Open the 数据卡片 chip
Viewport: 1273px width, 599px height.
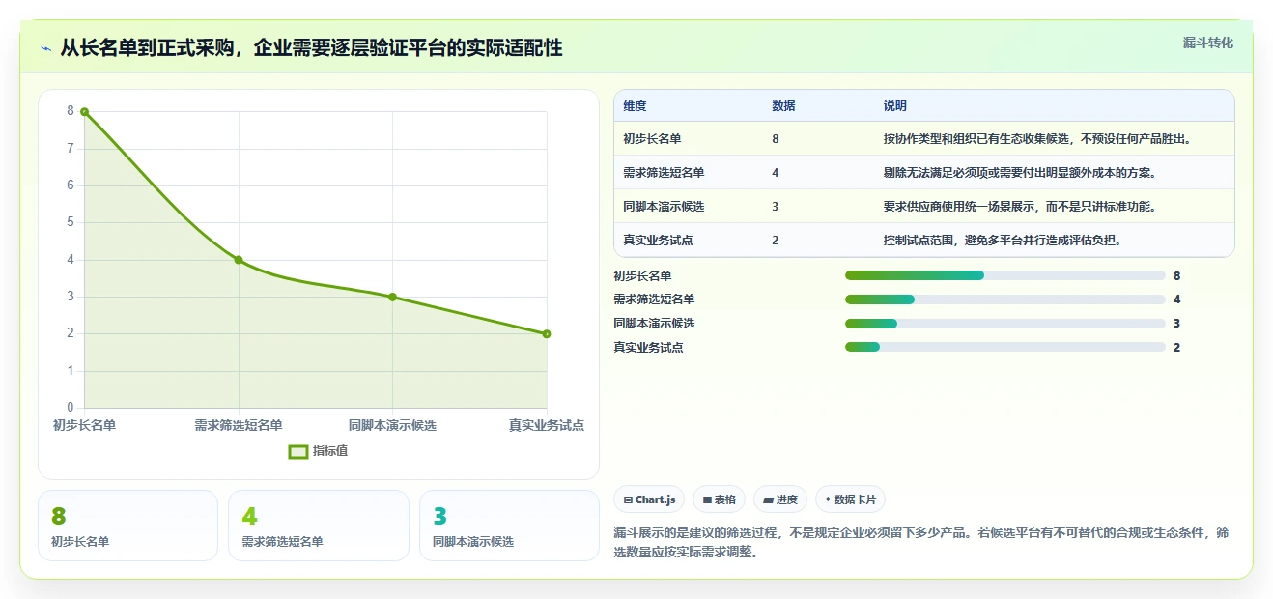tap(850, 499)
